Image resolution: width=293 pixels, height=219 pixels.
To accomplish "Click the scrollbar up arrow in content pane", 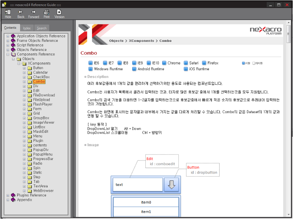I will (289, 22).
